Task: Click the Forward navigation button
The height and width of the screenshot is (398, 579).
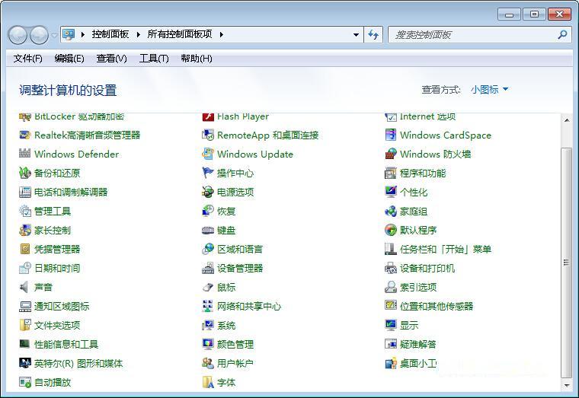Action: [x=39, y=35]
